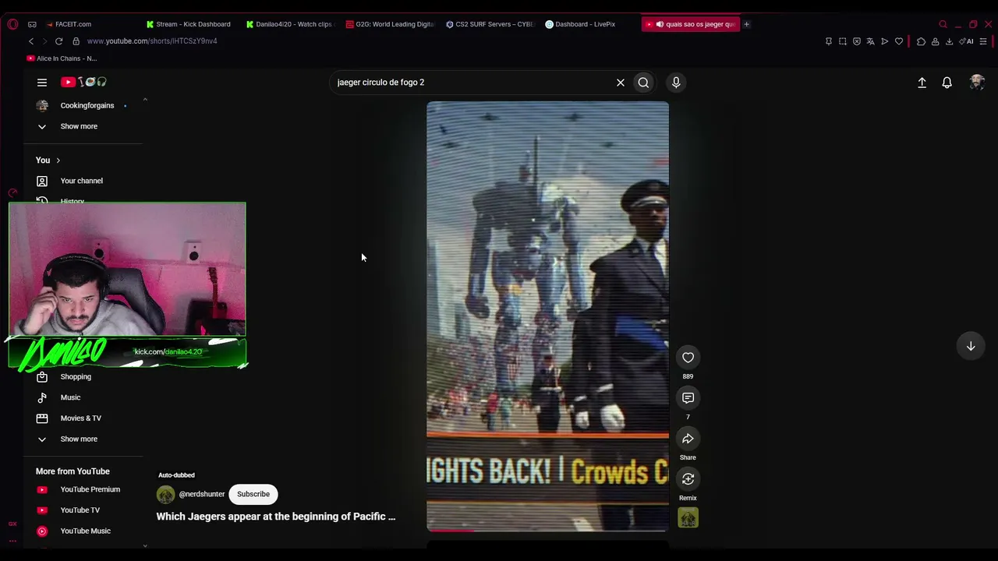Image resolution: width=998 pixels, height=561 pixels.
Task: Remix this Short
Action: click(x=688, y=479)
